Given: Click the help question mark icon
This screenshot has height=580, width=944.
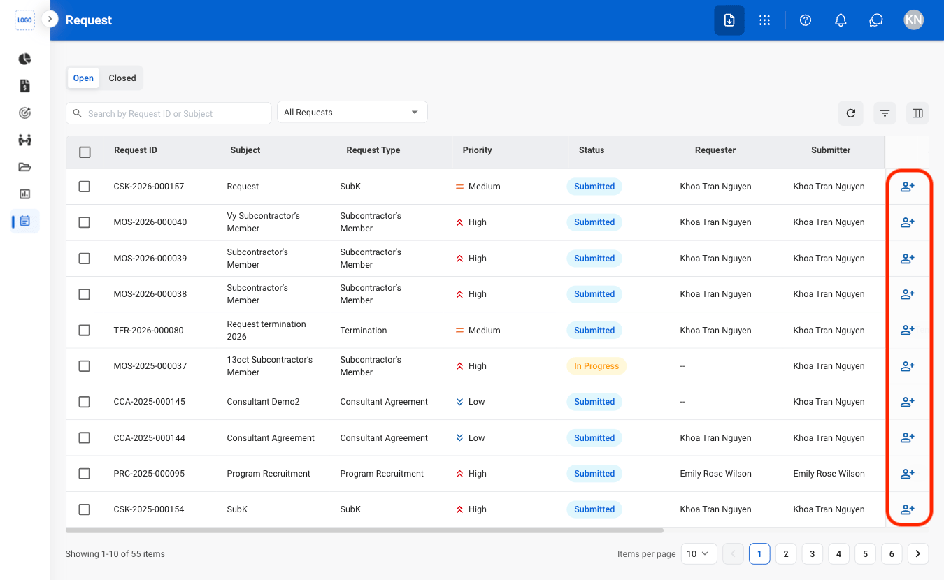Looking at the screenshot, I should point(806,20).
